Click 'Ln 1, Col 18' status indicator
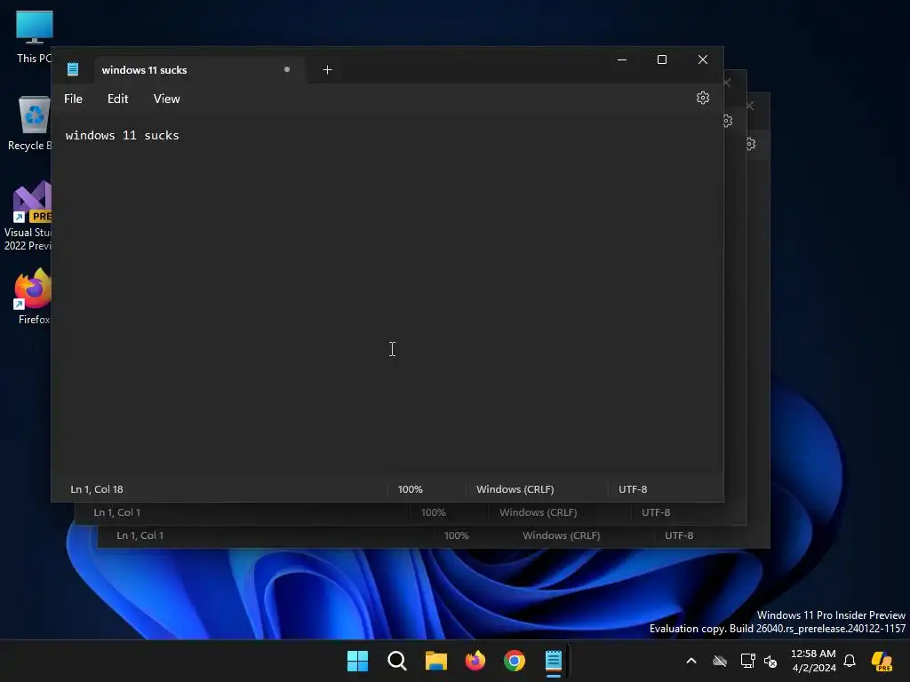 click(x=97, y=489)
